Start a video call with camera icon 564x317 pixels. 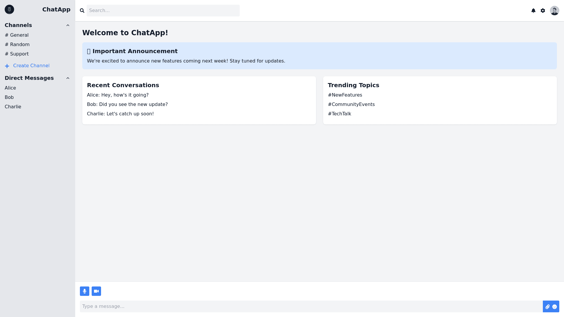click(96, 291)
